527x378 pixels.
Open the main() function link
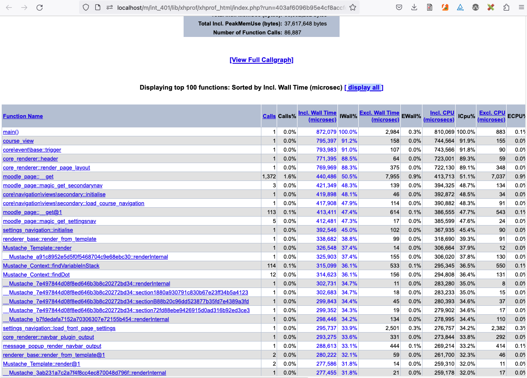[11, 132]
